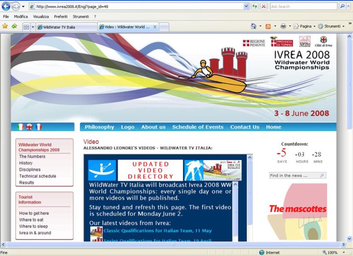Go to the Home navigation link
The width and height of the screenshot is (353, 256).
point(274,127)
